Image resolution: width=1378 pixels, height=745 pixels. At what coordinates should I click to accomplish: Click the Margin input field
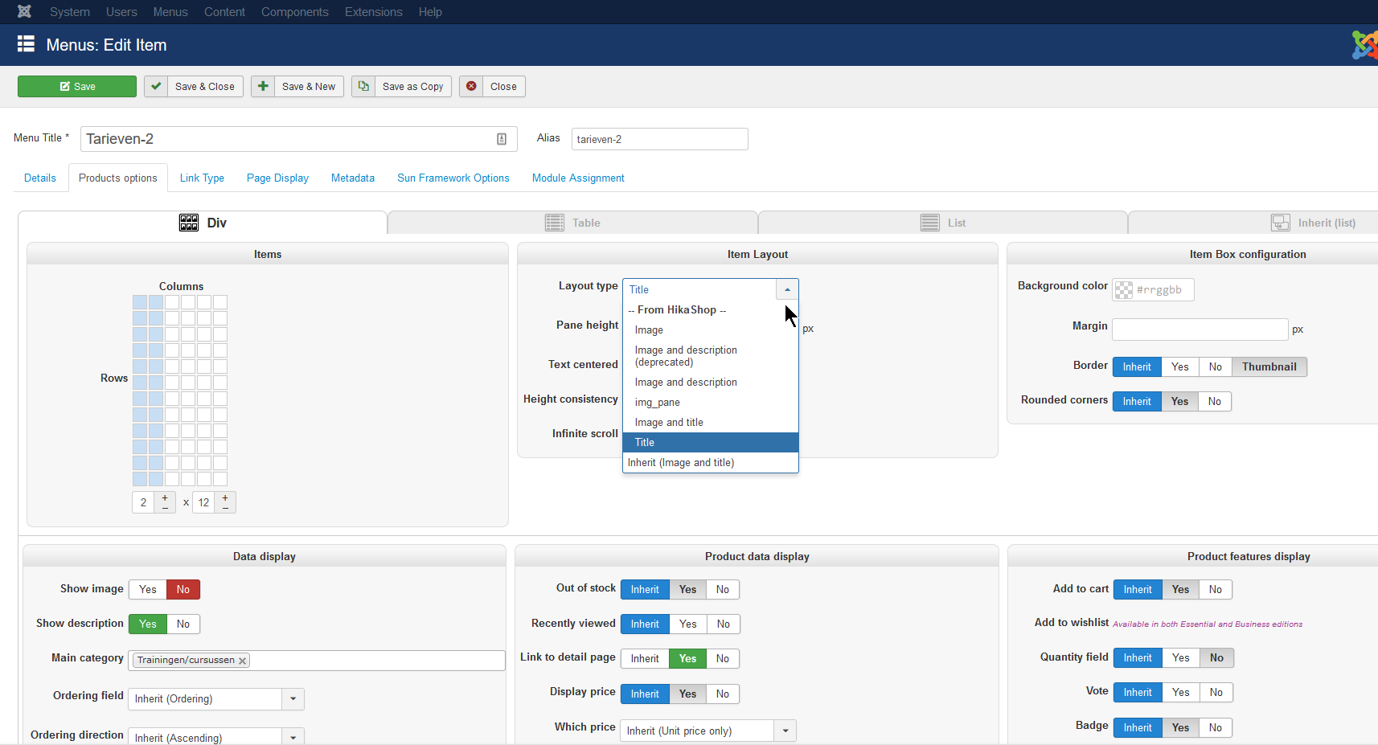coord(1200,330)
